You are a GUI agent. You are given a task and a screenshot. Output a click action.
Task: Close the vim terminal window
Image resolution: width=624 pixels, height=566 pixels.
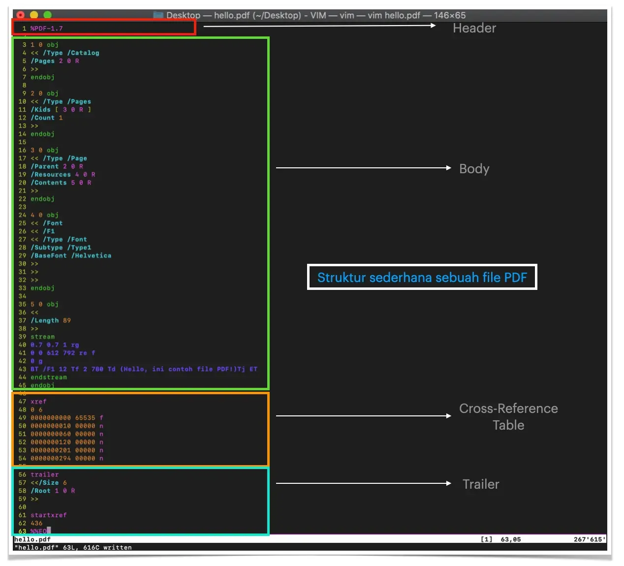click(x=21, y=15)
